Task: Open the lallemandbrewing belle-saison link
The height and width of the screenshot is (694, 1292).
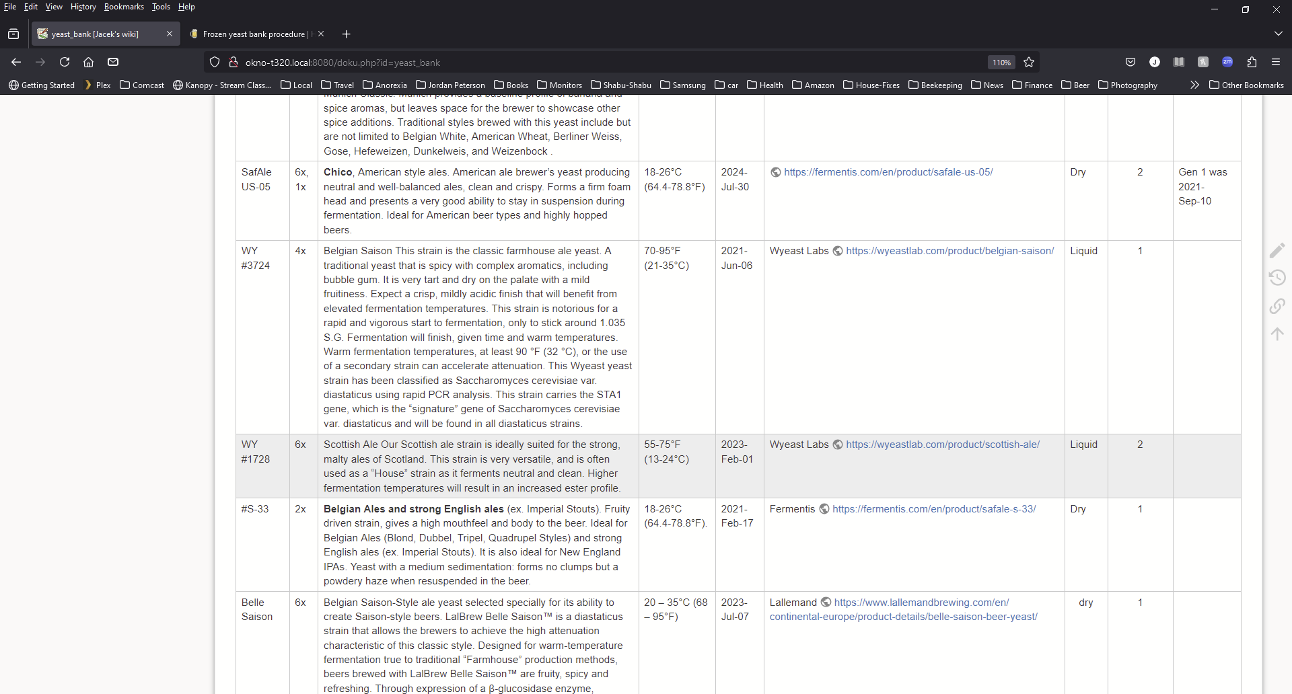Action: click(x=904, y=609)
